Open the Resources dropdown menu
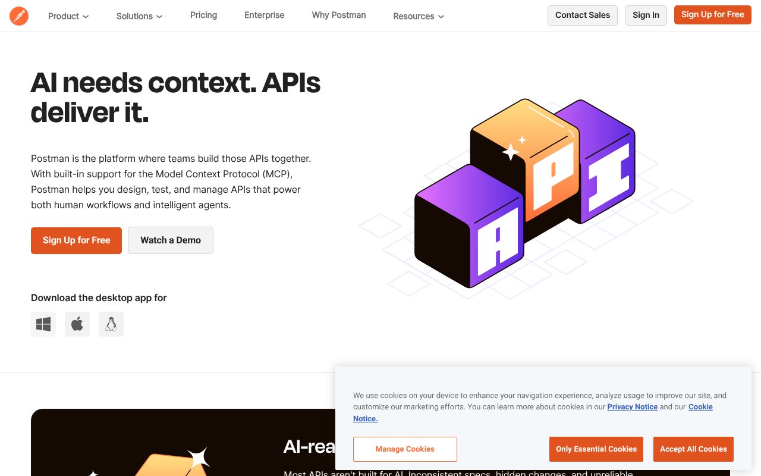The image size is (761, 476). [419, 16]
